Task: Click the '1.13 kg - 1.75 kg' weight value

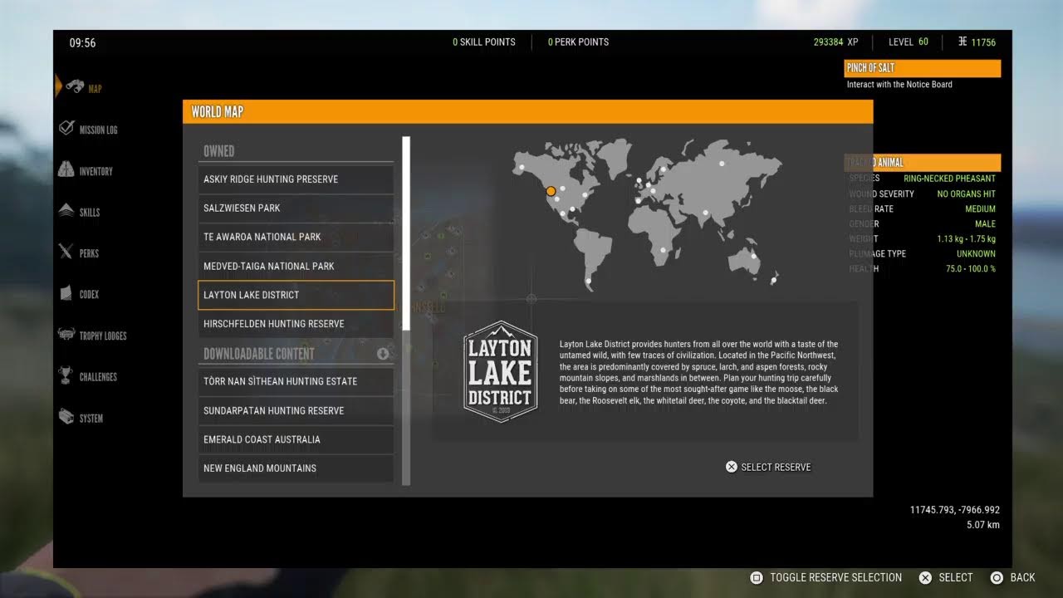Action: pyautogui.click(x=966, y=238)
